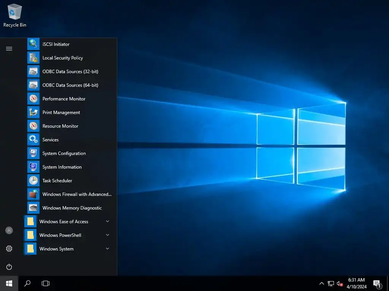Click "Task Scheduler" text
Viewport: 389px width, 291px height.
[x=57, y=181]
